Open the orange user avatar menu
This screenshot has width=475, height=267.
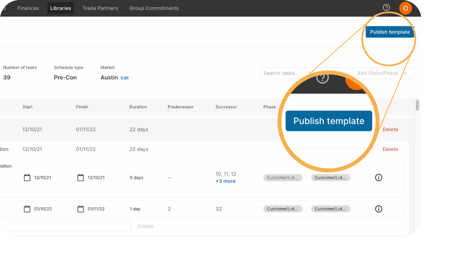tap(406, 8)
